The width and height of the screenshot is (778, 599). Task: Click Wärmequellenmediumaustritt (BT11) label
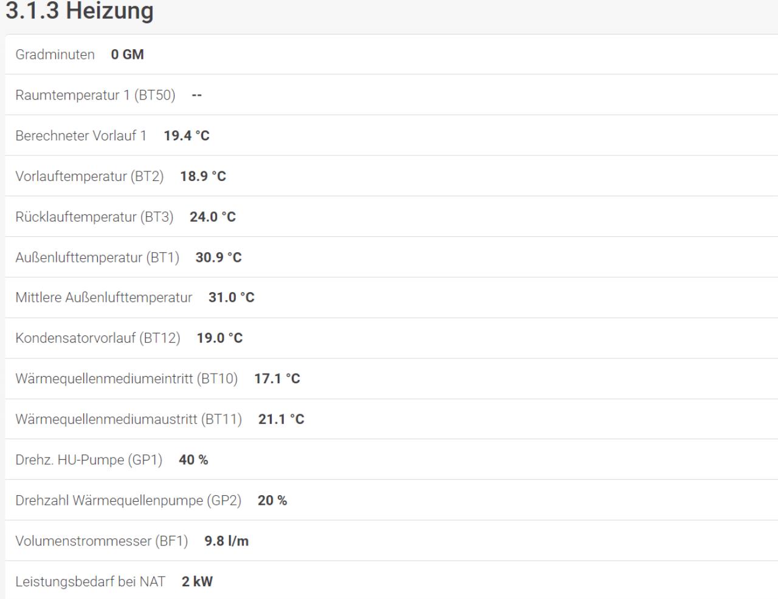click(129, 419)
